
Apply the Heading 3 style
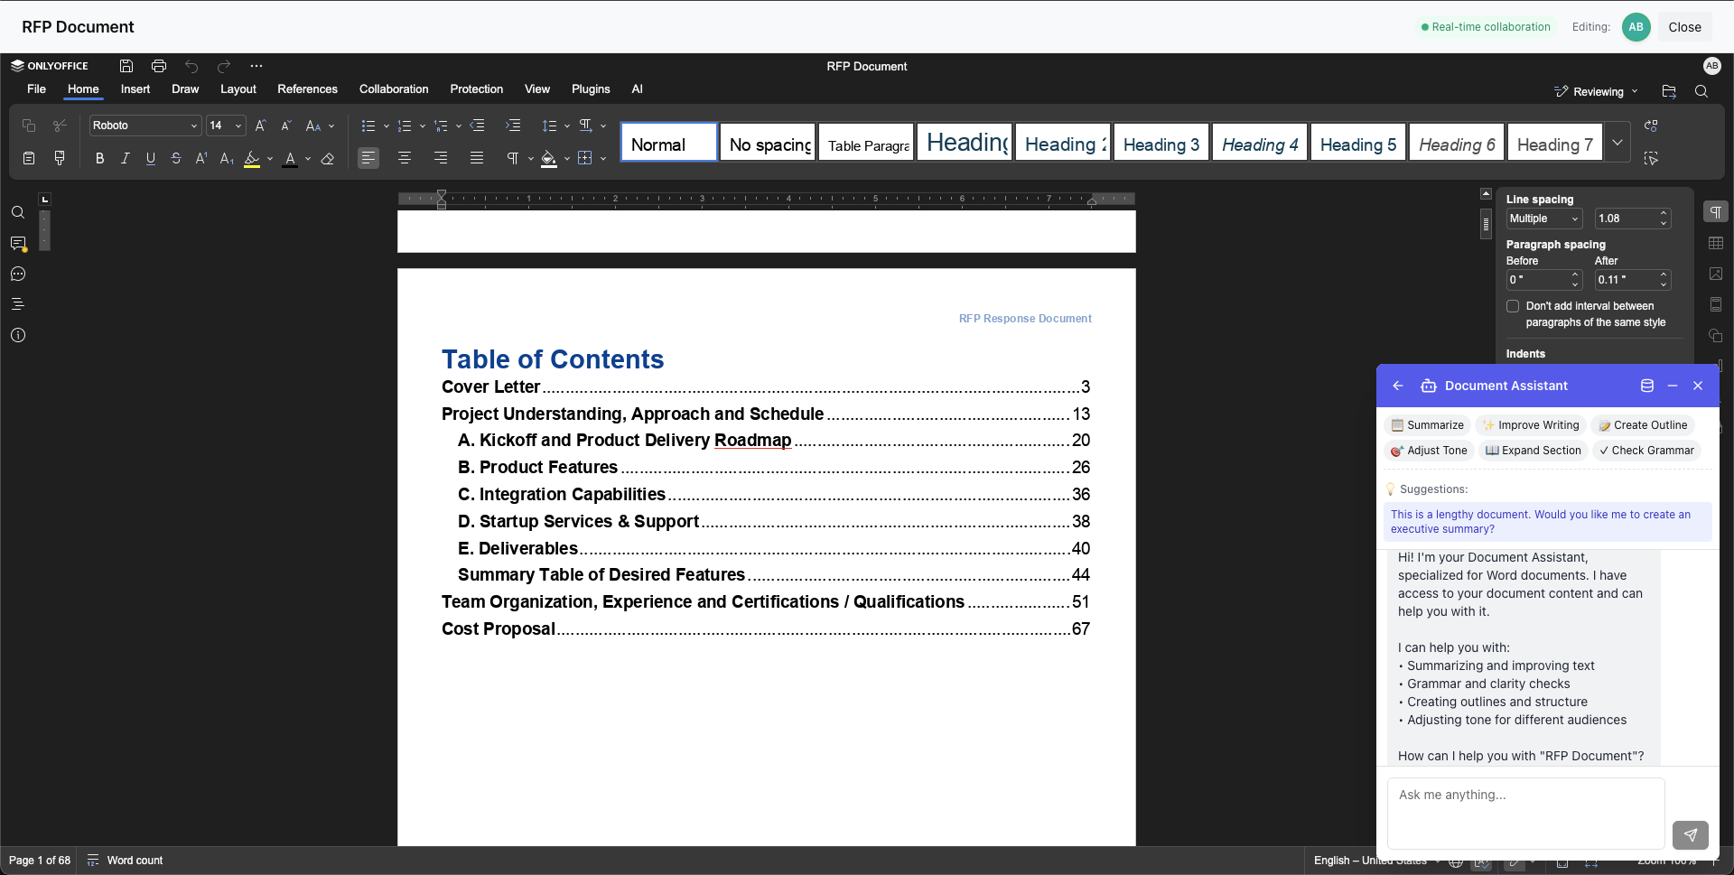1161,143
